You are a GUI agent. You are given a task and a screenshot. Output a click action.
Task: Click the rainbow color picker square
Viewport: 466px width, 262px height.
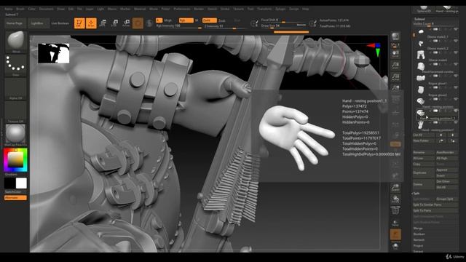click(x=15, y=160)
